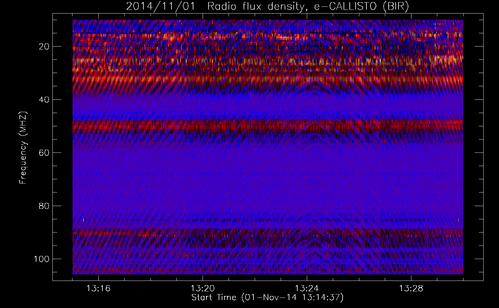Click the 'Start Time (01-Nov-14 13:14:37)' label

pos(267,298)
